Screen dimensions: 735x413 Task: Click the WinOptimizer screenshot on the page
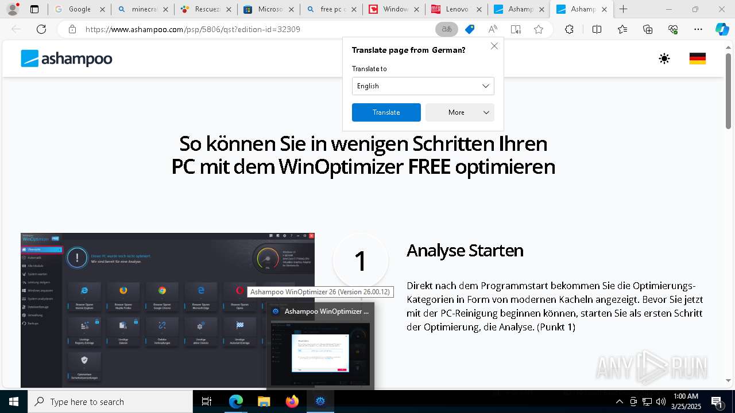168,310
